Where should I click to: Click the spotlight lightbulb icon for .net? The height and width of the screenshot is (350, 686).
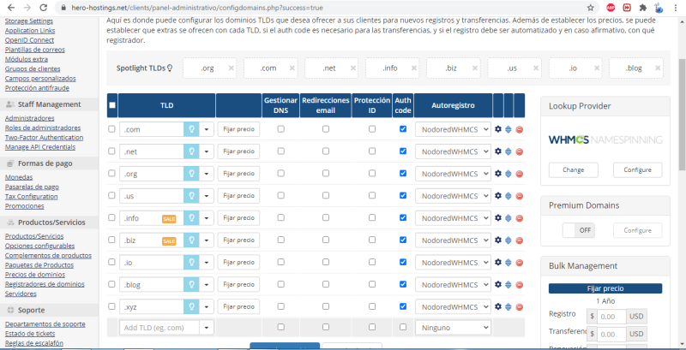[191, 151]
